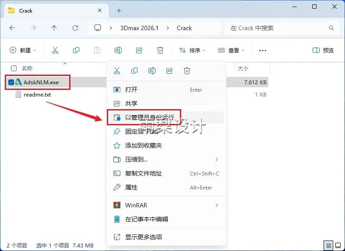Switch to large icons view in status bar
The image size is (345, 251).
338,245
